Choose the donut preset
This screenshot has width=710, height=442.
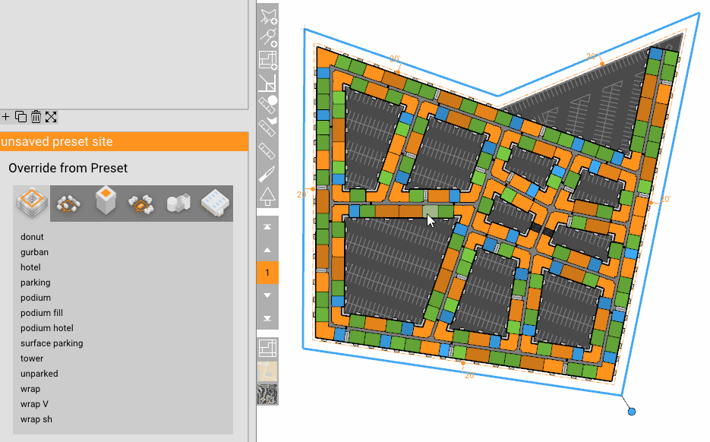click(32, 237)
